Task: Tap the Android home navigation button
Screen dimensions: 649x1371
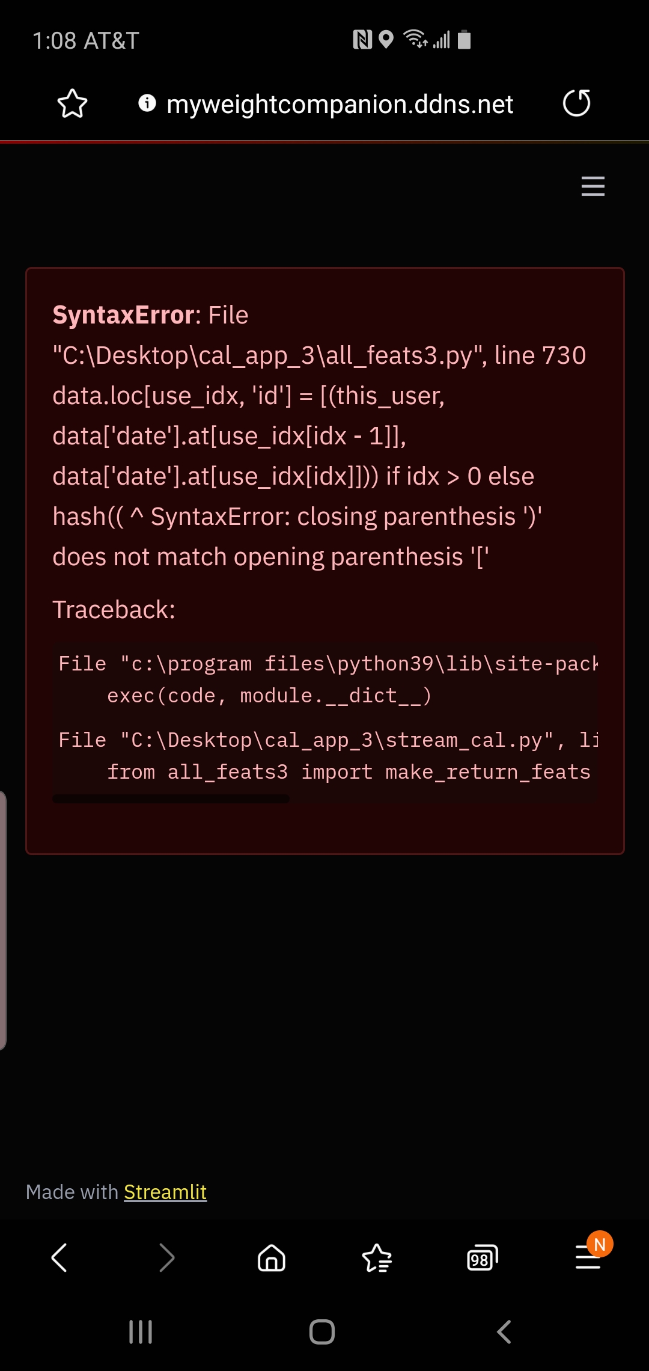Action: pyautogui.click(x=323, y=1331)
